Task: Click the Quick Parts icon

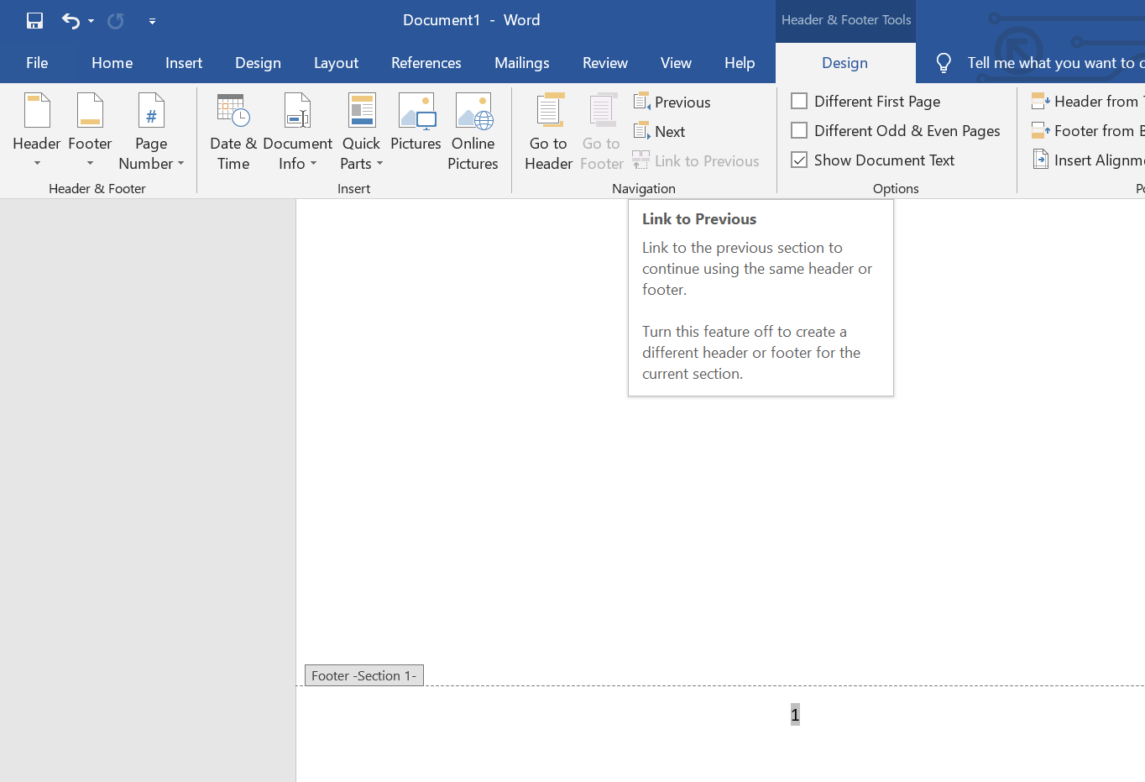Action: [362, 111]
